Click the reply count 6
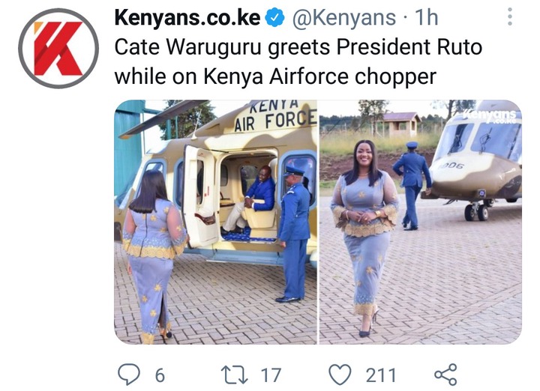 point(160,375)
